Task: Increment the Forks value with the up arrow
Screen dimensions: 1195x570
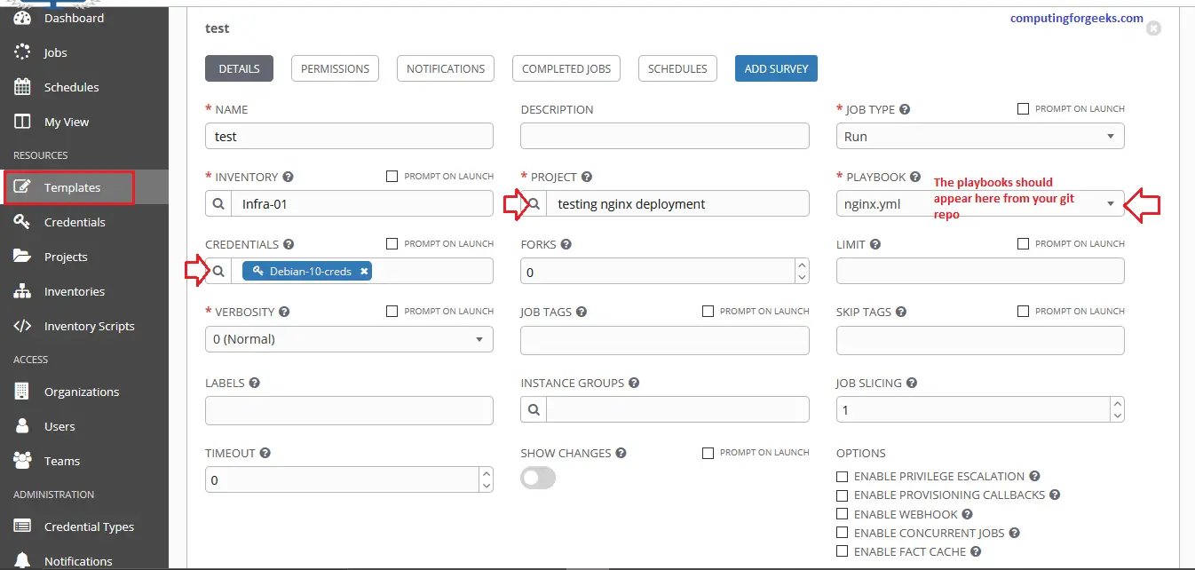Action: (x=802, y=265)
